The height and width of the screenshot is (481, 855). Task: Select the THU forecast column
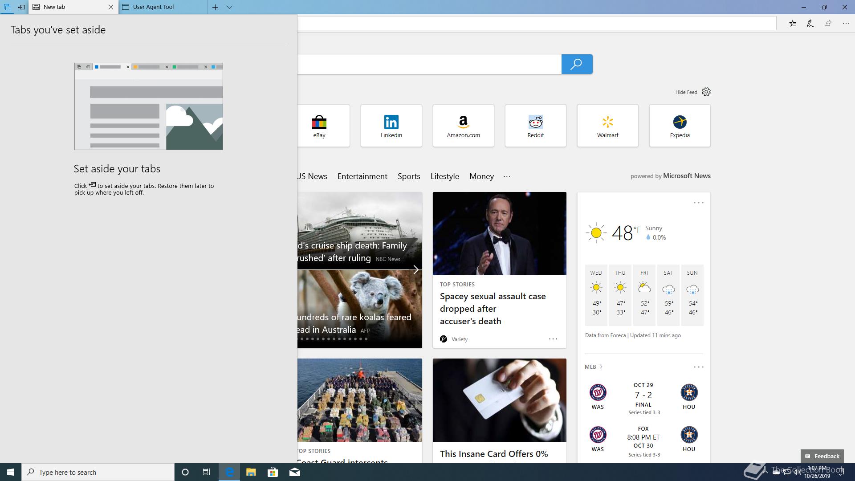[620, 295]
